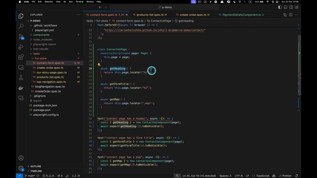Open package.json in explorer
Image resolution: width=317 pixels, height=178 pixels.
(42, 110)
